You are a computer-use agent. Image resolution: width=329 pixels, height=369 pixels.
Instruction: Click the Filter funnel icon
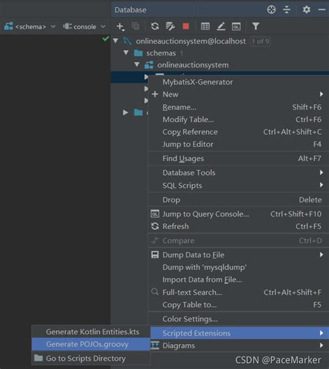255,26
